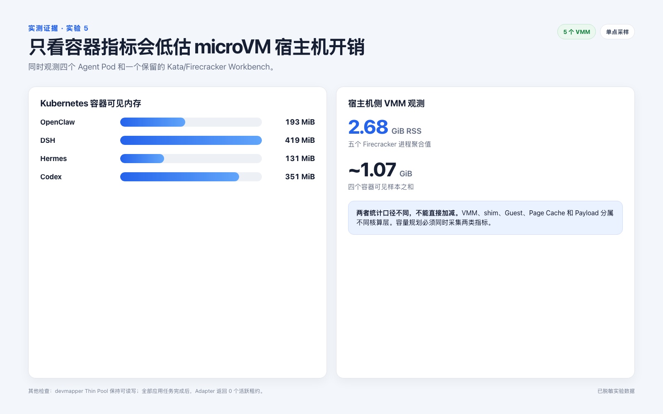
Task: Click the "实测证据 · 实验 5" label
Action: click(x=58, y=28)
